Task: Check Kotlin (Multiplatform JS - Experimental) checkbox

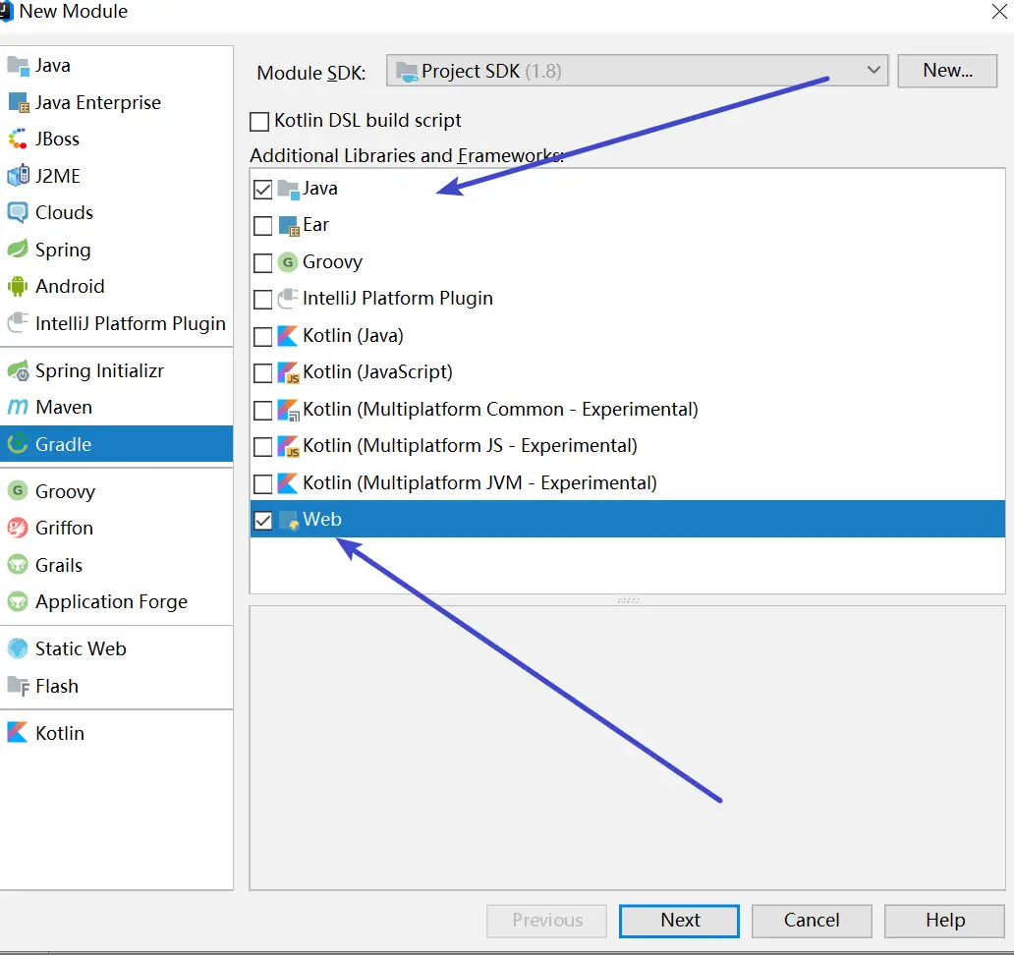Action: click(x=262, y=447)
